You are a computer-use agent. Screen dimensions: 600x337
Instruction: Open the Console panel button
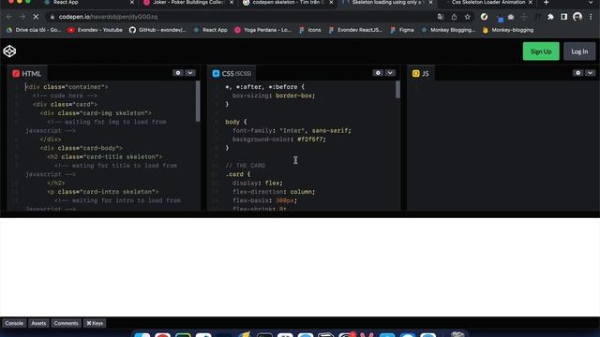[14, 323]
